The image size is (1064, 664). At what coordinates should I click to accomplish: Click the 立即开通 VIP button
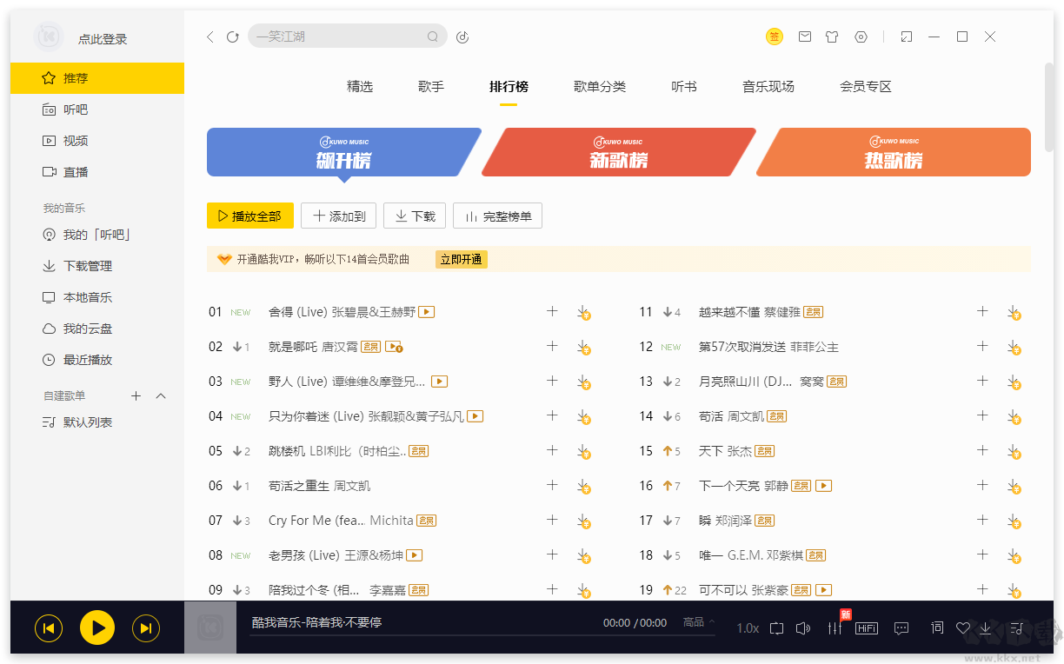pyautogui.click(x=461, y=259)
